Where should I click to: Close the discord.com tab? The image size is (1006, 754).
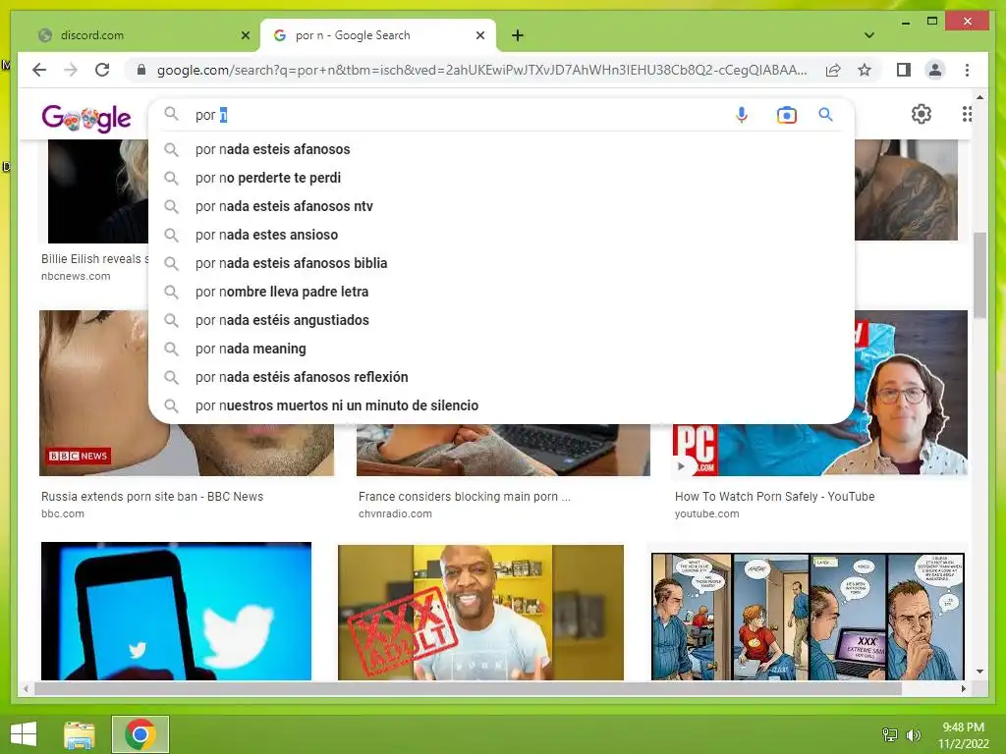245,35
